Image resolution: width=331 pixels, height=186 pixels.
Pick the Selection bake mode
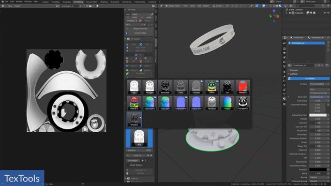pos(243,103)
